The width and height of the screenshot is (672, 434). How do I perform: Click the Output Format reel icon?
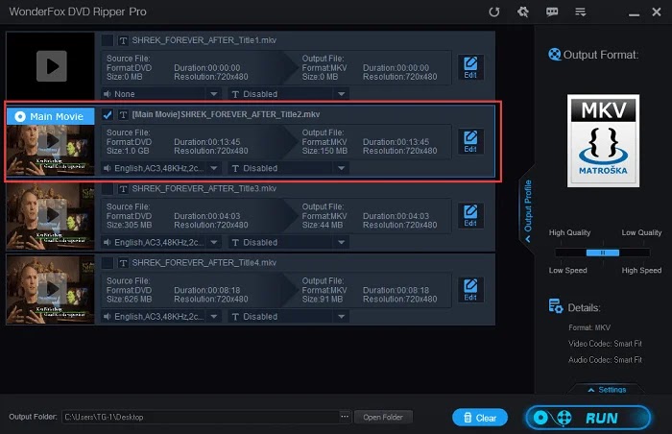coord(555,55)
